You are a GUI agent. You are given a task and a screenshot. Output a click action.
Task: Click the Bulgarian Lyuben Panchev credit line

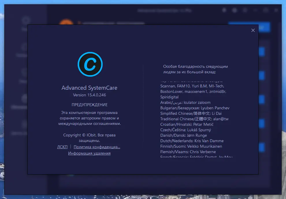click(195, 108)
